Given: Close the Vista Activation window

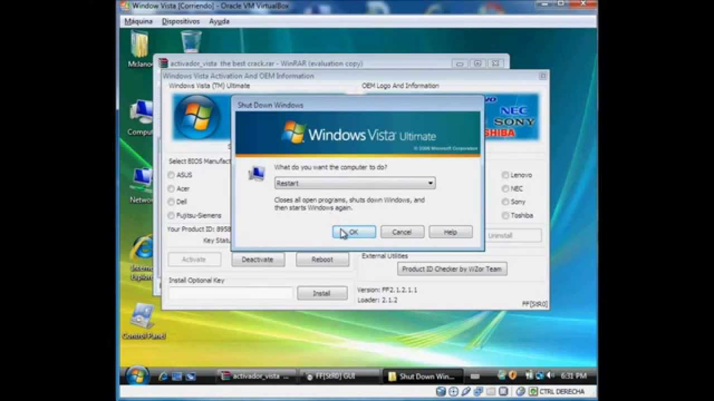Looking at the screenshot, I should pos(543,76).
